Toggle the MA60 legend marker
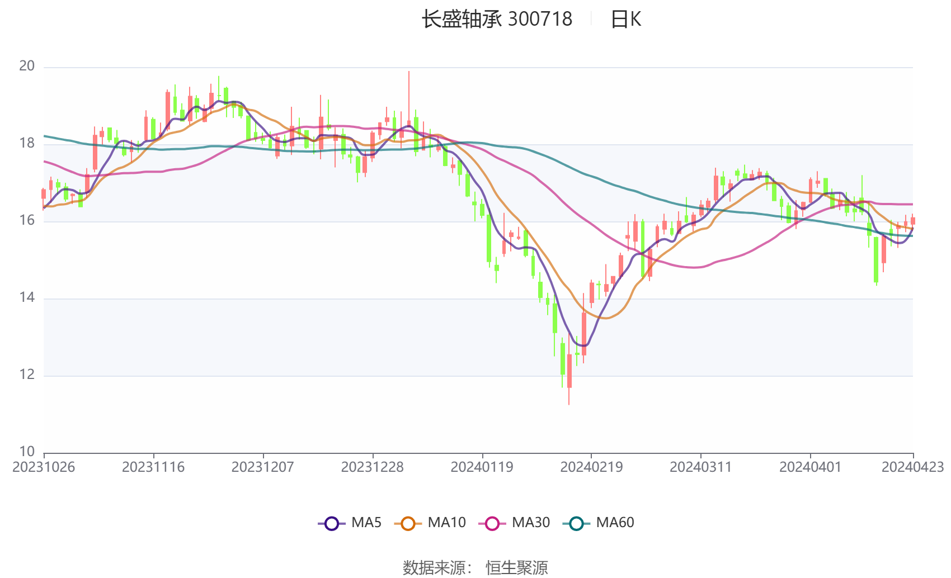951x578 pixels. point(576,523)
